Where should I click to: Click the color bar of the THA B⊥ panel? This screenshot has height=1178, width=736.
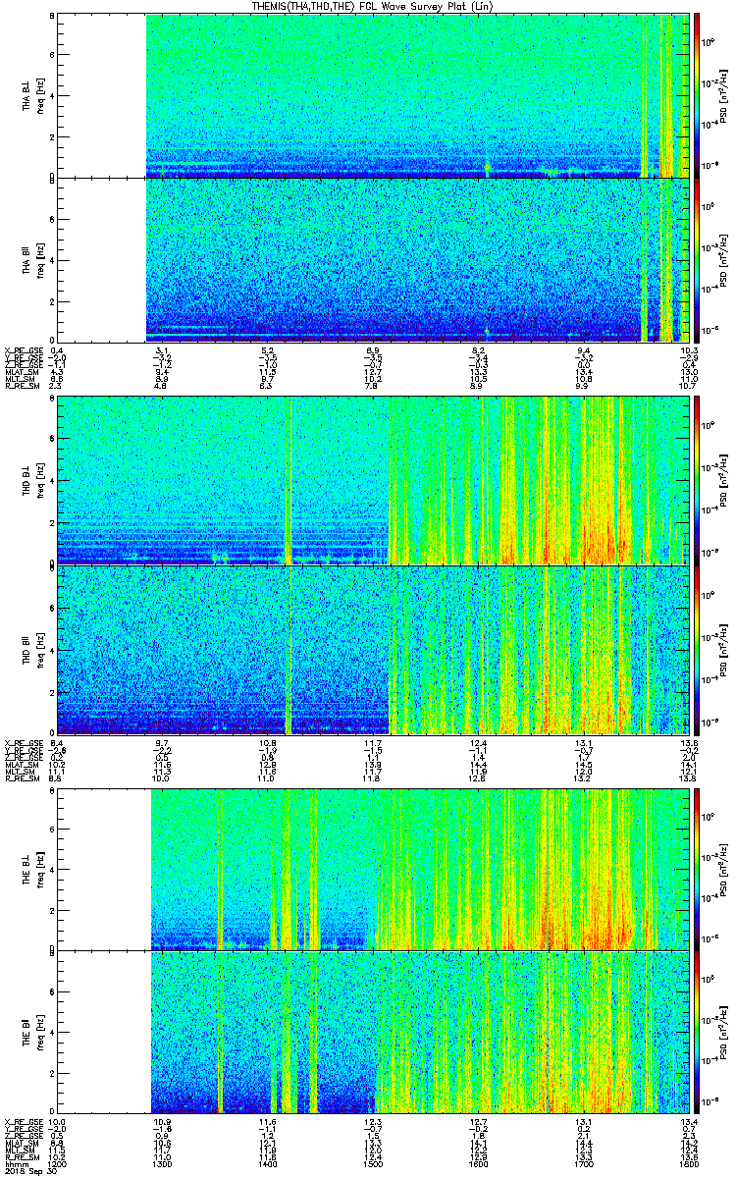point(697,95)
